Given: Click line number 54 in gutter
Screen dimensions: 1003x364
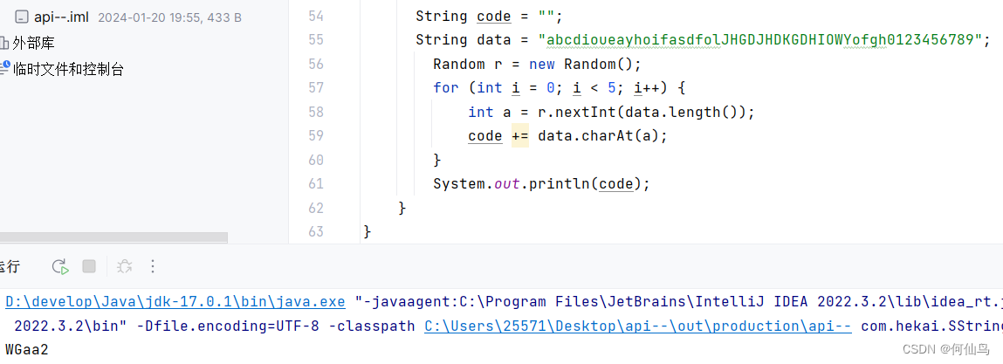Looking at the screenshot, I should click(316, 16).
